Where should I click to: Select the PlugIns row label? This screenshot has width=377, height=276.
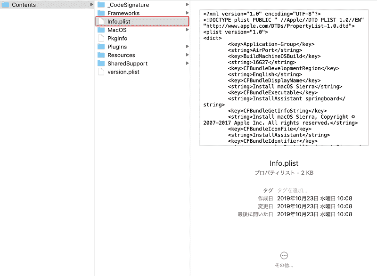pos(117,47)
